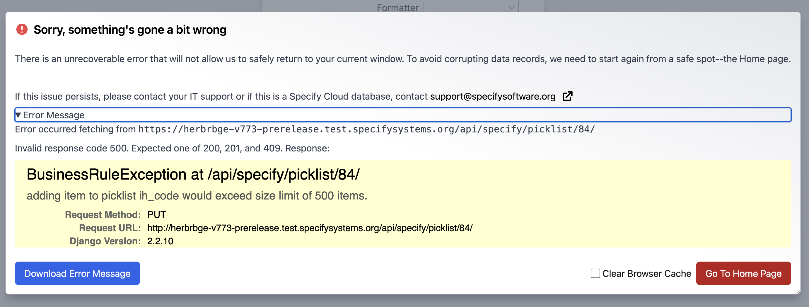Click the Invalid response code 500 text
Screen dimensions: 809x307
tap(172, 148)
